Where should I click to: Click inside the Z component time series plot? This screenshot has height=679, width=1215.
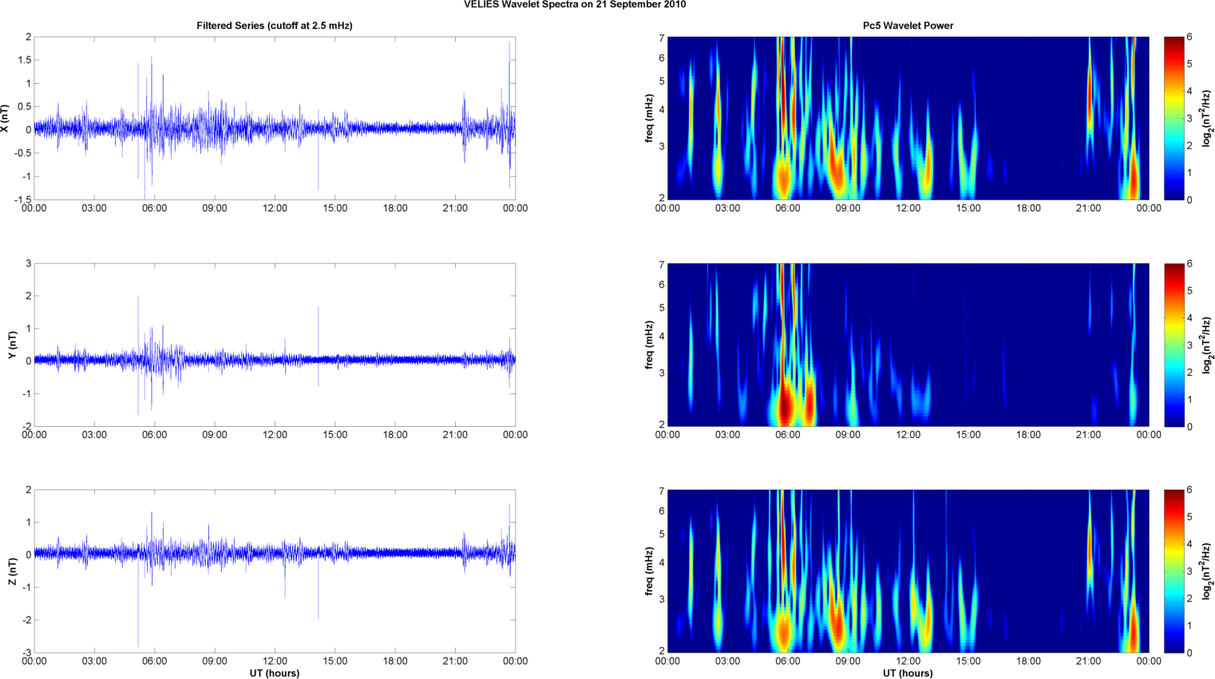pos(275,571)
